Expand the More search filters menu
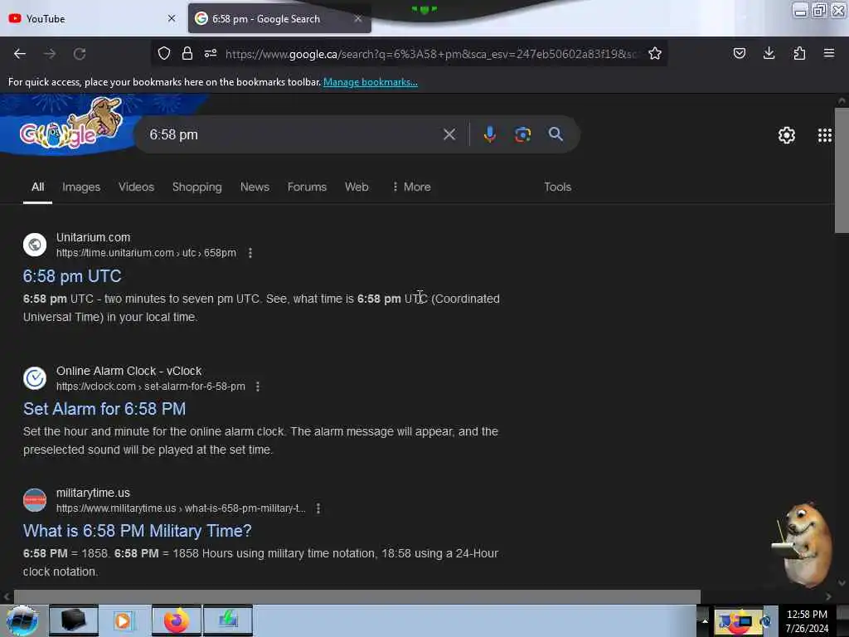Image resolution: width=849 pixels, height=637 pixels. 411,187
